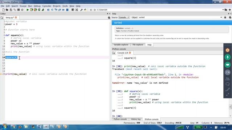
Task: Expand the working directory path dropdown
Action: click(223, 10)
